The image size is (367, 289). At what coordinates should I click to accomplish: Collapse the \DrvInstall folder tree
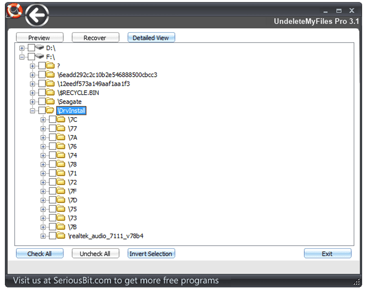[x=33, y=111]
